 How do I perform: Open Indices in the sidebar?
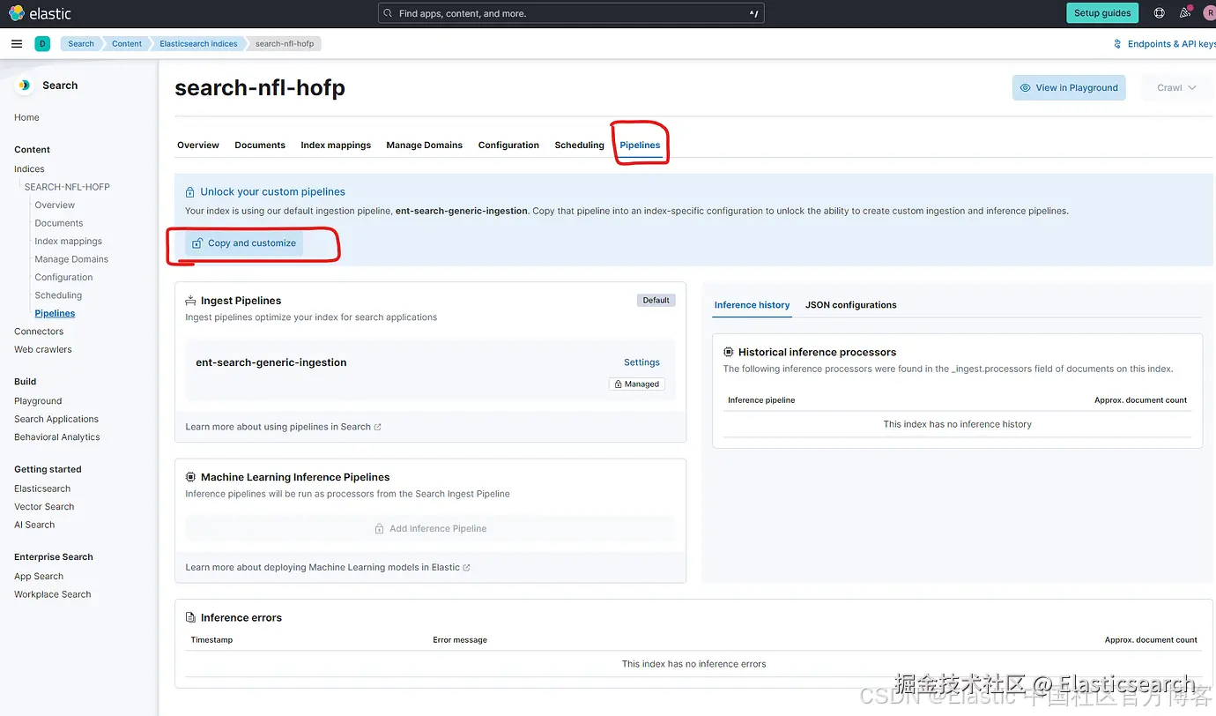[29, 169]
